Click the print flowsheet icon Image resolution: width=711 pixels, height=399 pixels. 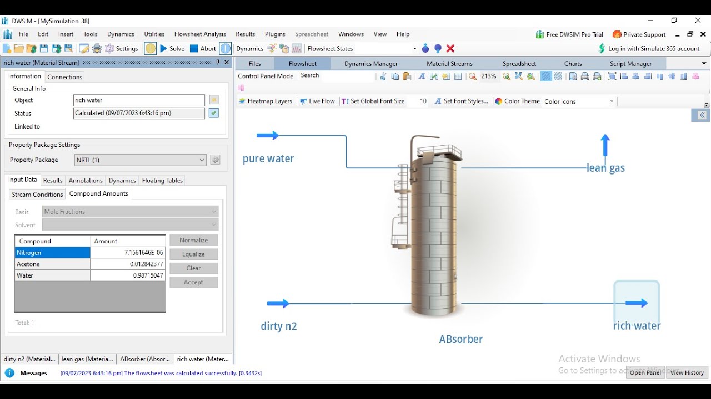tap(585, 76)
